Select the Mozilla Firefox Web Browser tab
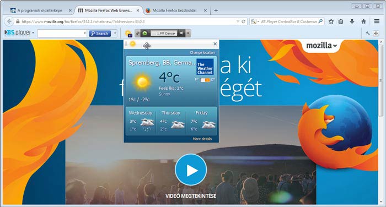The image size is (386, 207). (109, 10)
